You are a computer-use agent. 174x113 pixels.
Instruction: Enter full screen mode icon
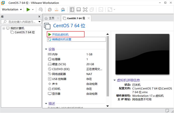85,10
